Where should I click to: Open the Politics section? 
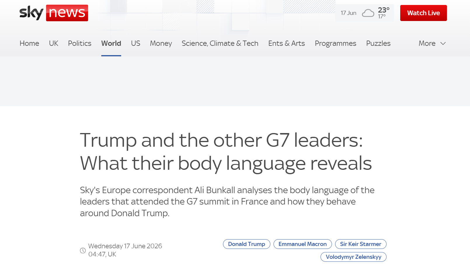80,43
